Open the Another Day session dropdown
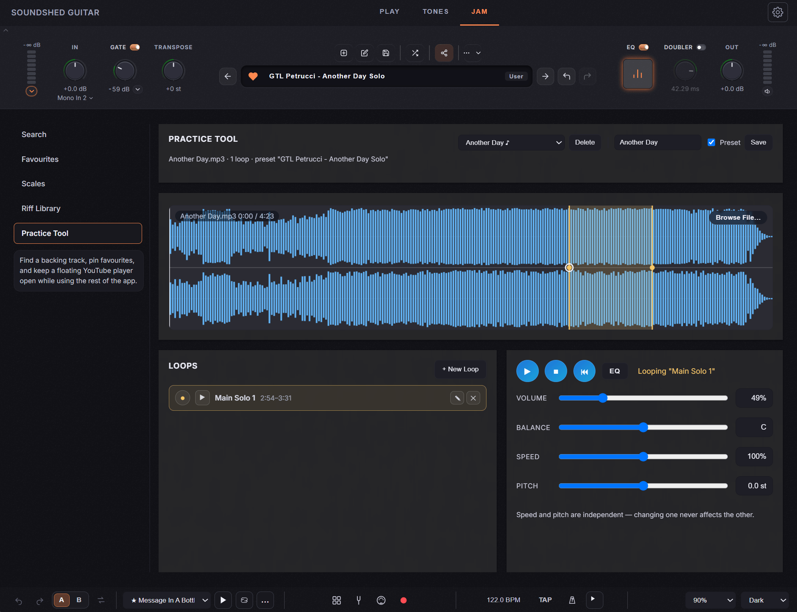Screen dimensions: 797x612 (x=511, y=143)
